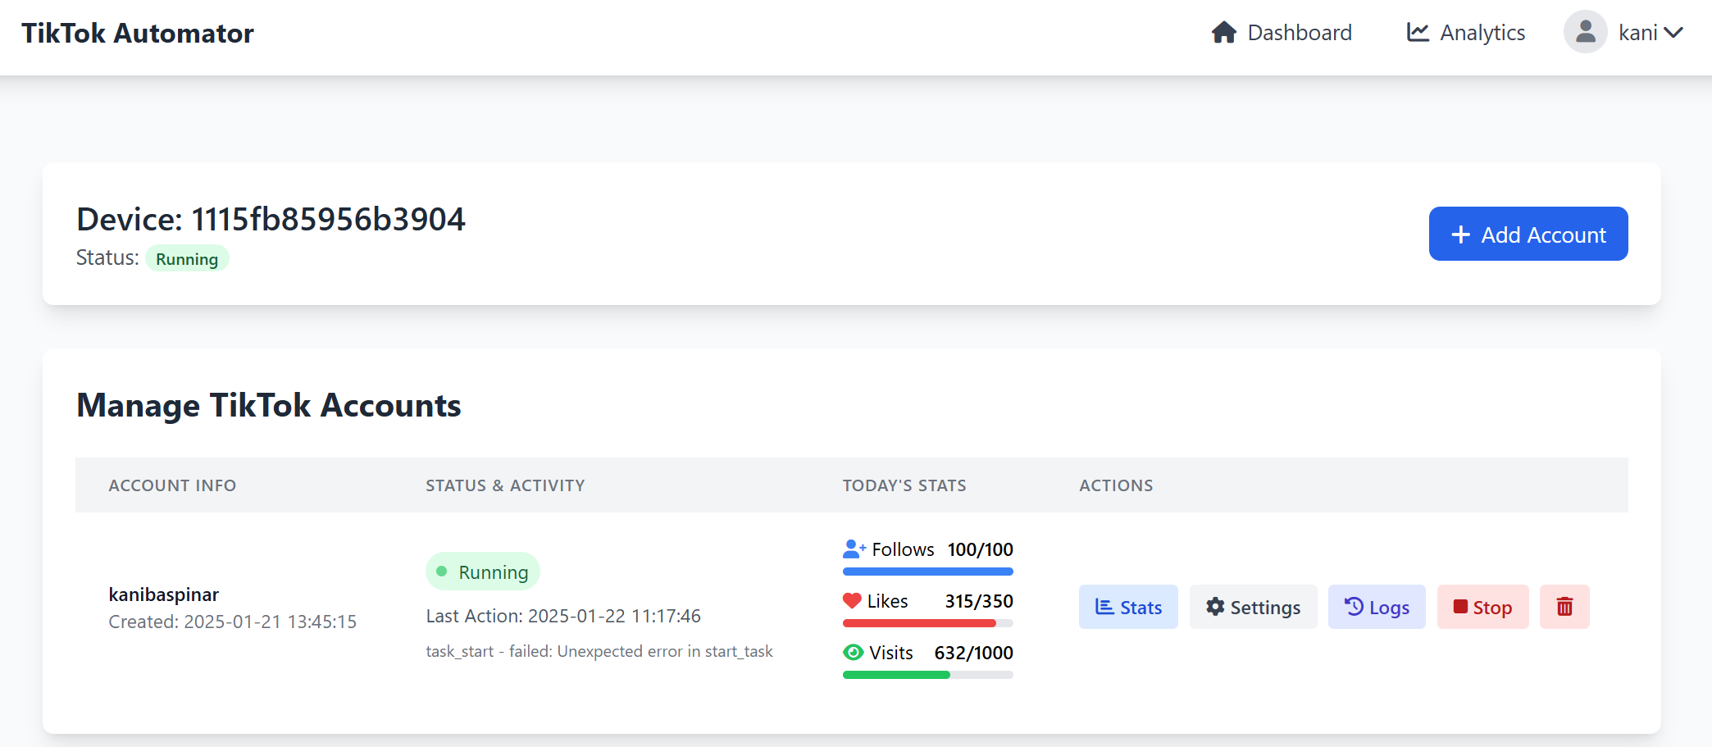Click the Follows person-plus icon
The image size is (1712, 747).
point(854,549)
